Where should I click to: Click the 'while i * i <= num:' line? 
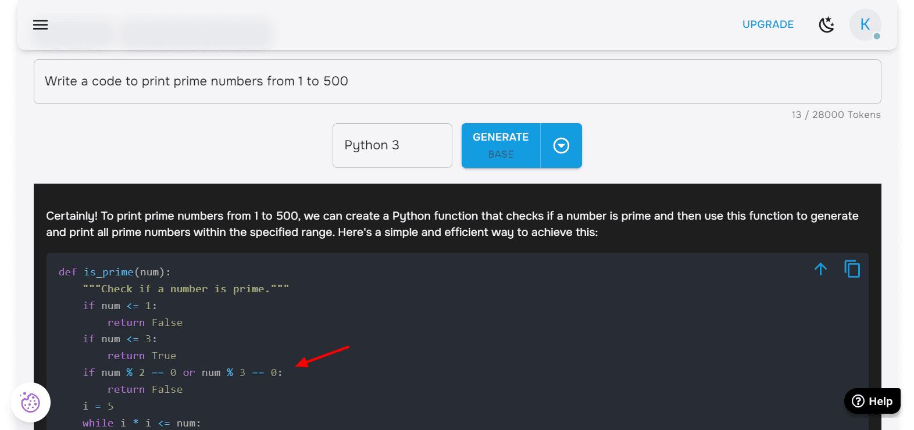click(x=141, y=423)
